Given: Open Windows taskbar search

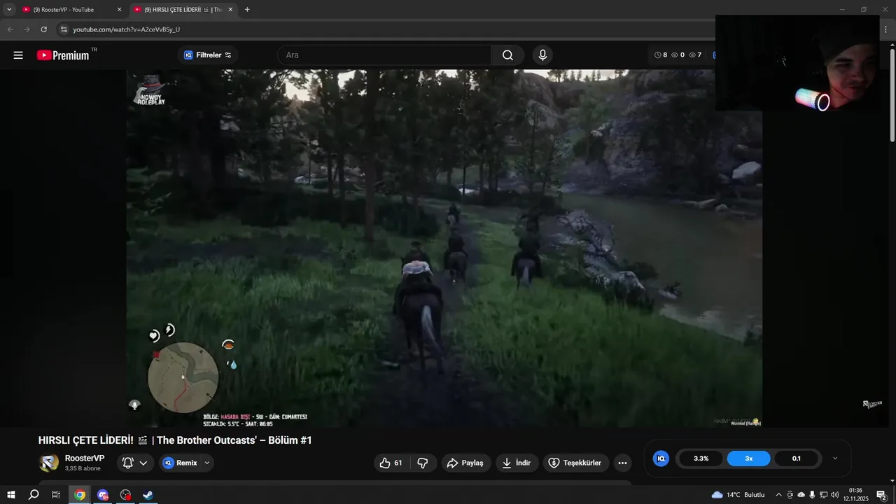Looking at the screenshot, I should (x=33, y=495).
